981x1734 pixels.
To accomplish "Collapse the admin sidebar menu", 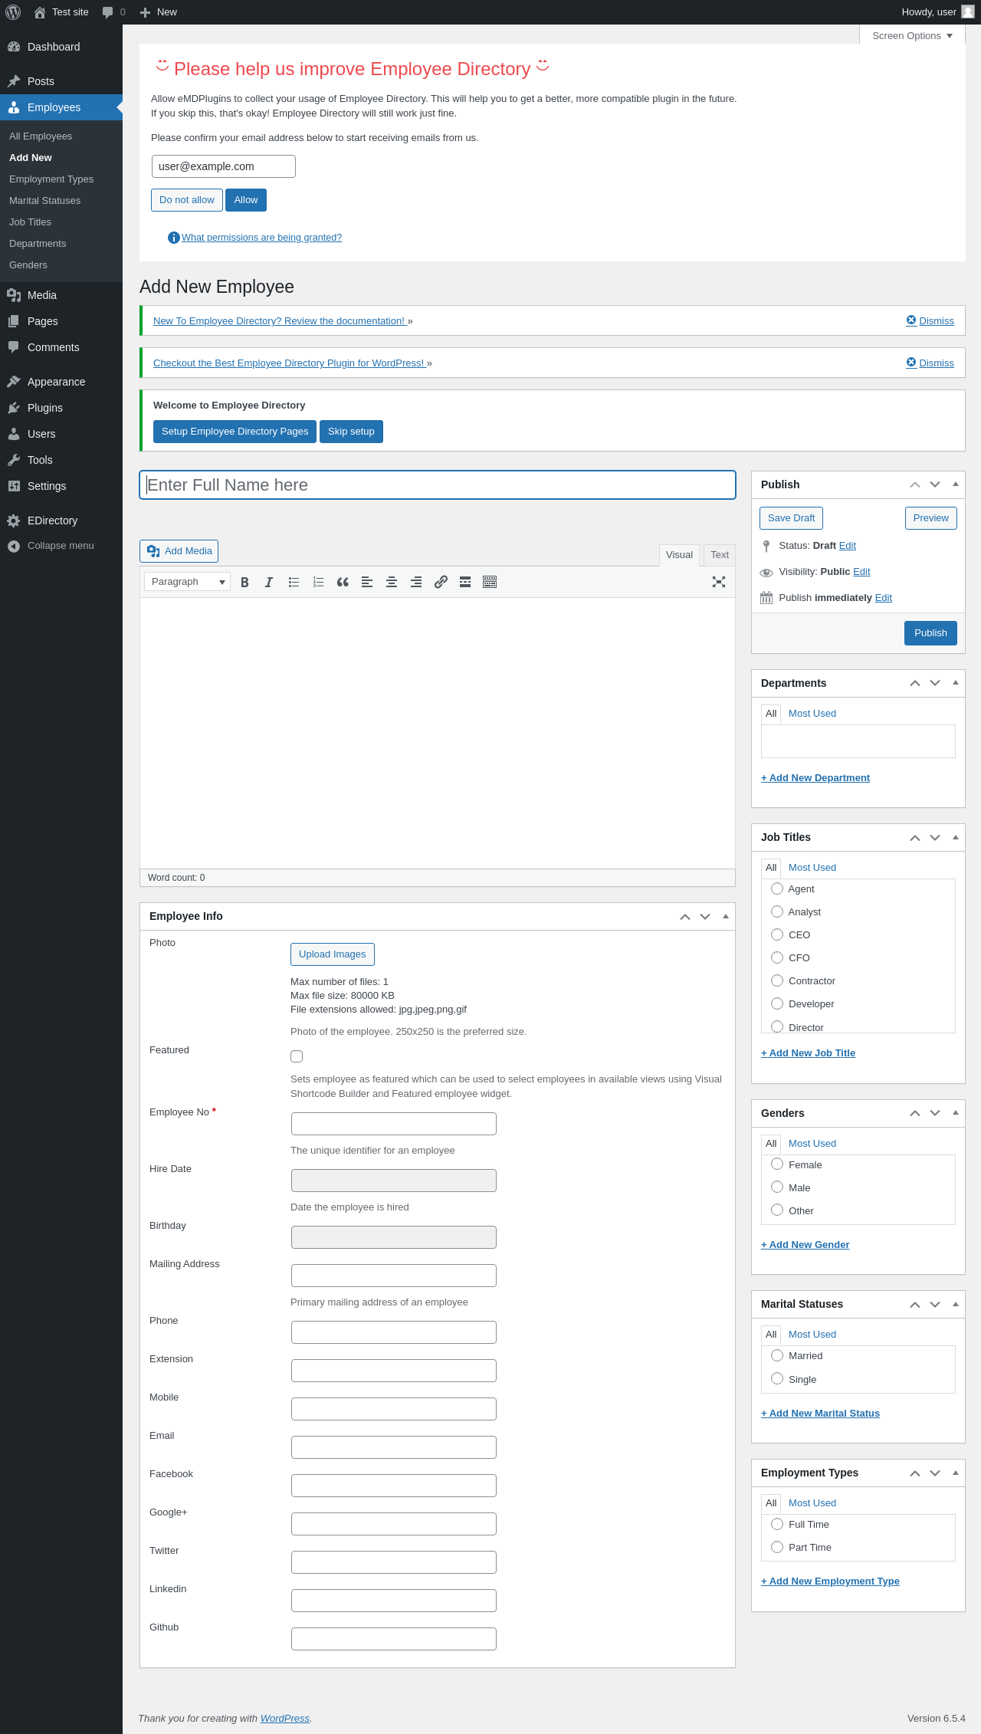I will pos(61,546).
